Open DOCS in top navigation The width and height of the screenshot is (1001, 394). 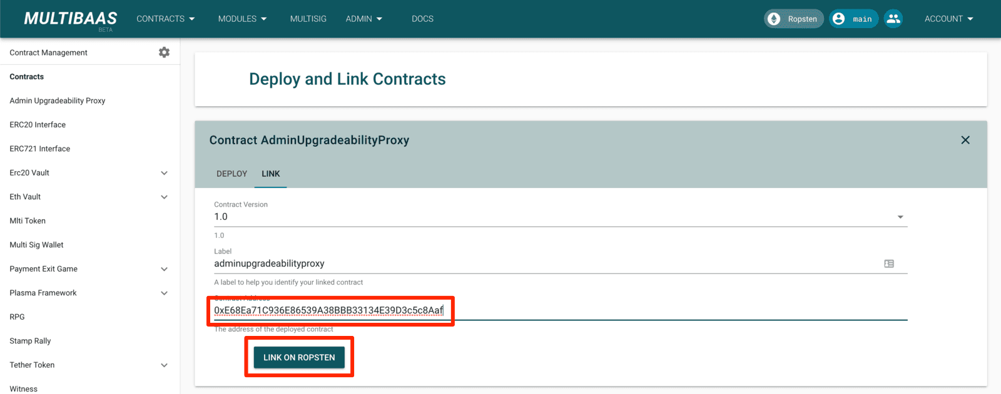click(x=422, y=19)
